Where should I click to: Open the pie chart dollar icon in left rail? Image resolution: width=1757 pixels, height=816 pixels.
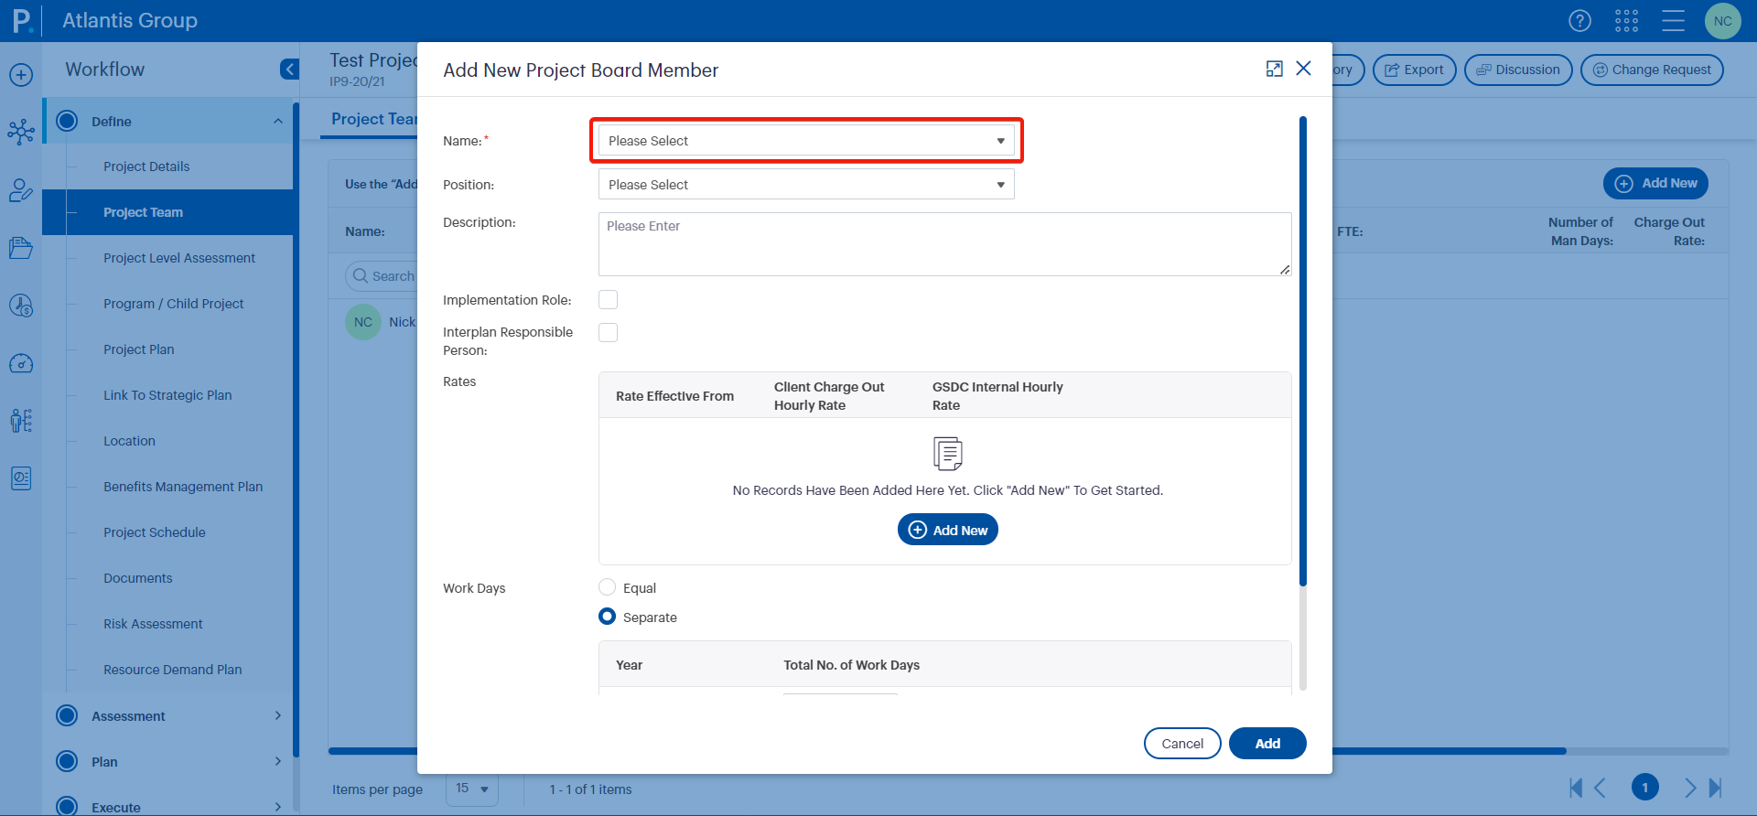pyautogui.click(x=21, y=306)
